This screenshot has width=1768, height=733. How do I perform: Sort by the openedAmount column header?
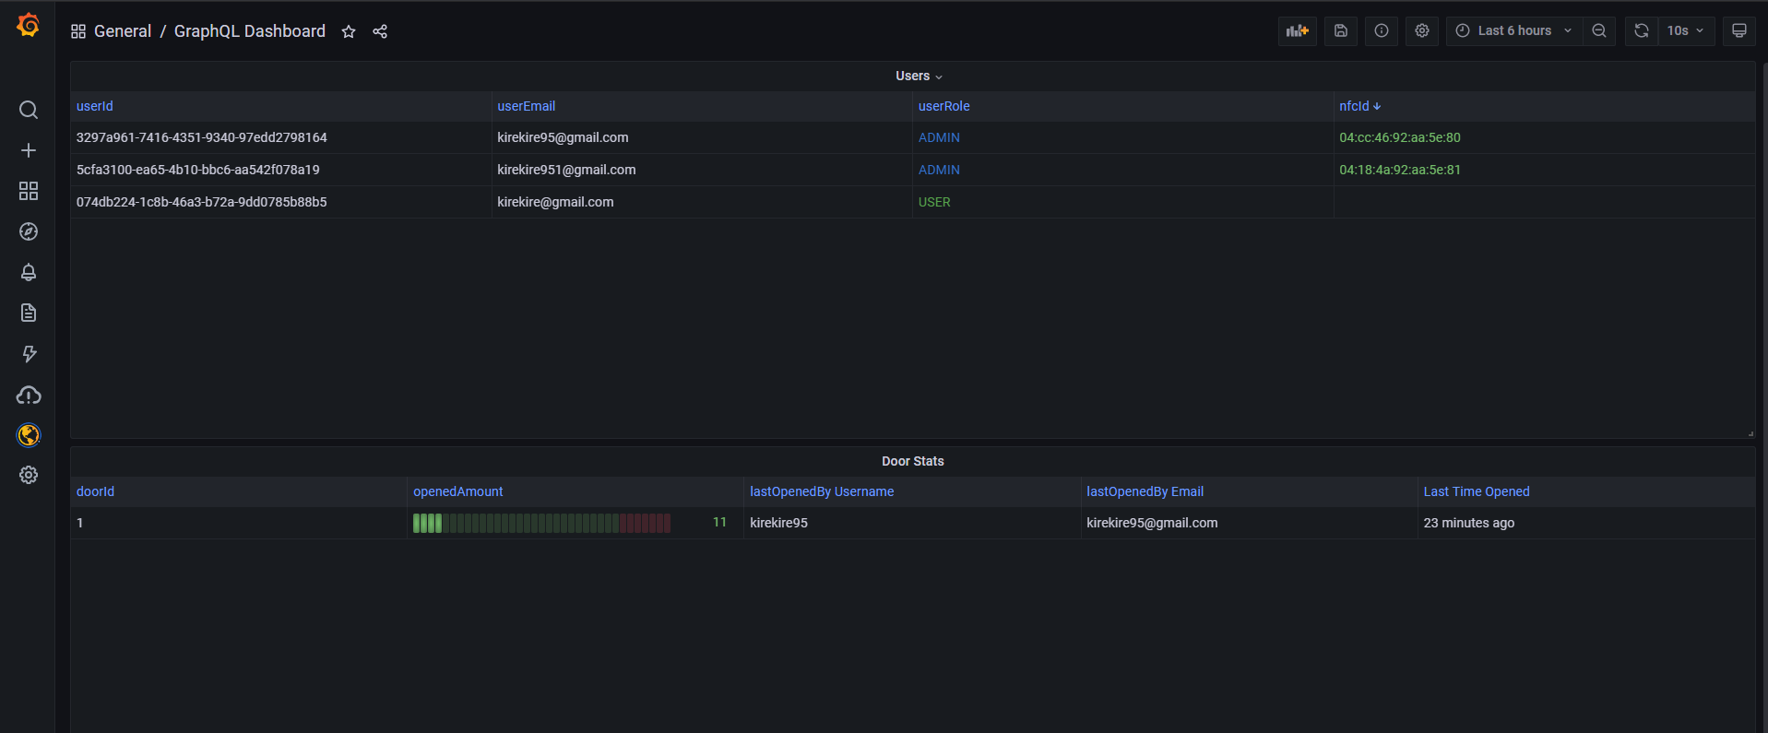[x=458, y=491]
